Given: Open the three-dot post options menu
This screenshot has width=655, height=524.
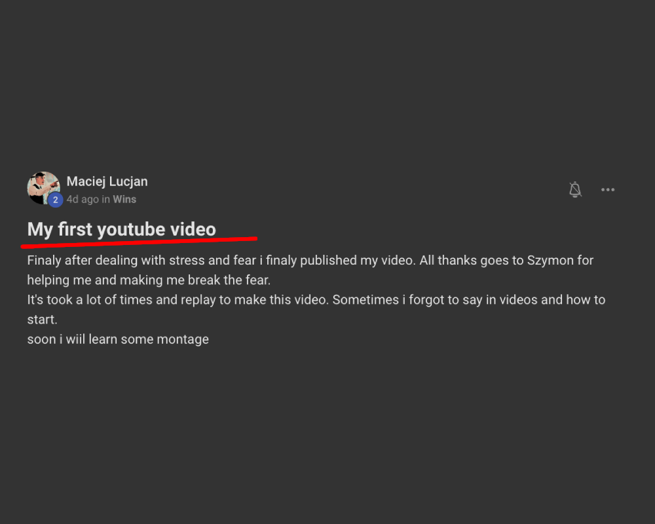Looking at the screenshot, I should tap(608, 190).
